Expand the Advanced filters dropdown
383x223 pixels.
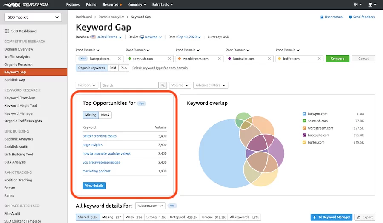pyautogui.click(x=210, y=85)
